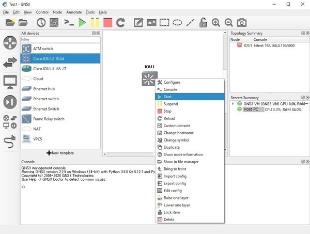Screen dimensions: 310x234
Task: Close the All devices panel
Action: (x=98, y=33)
